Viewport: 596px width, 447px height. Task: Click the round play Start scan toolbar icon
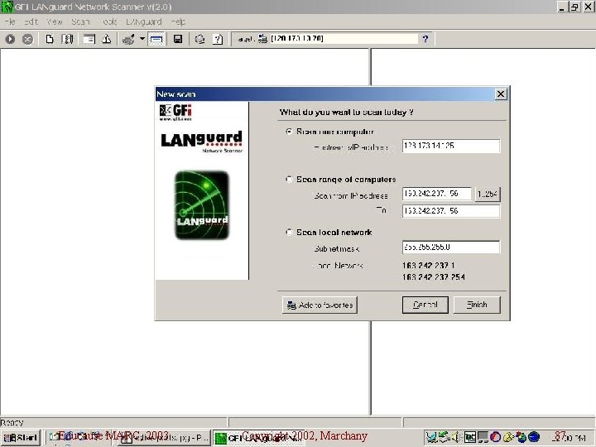point(10,39)
